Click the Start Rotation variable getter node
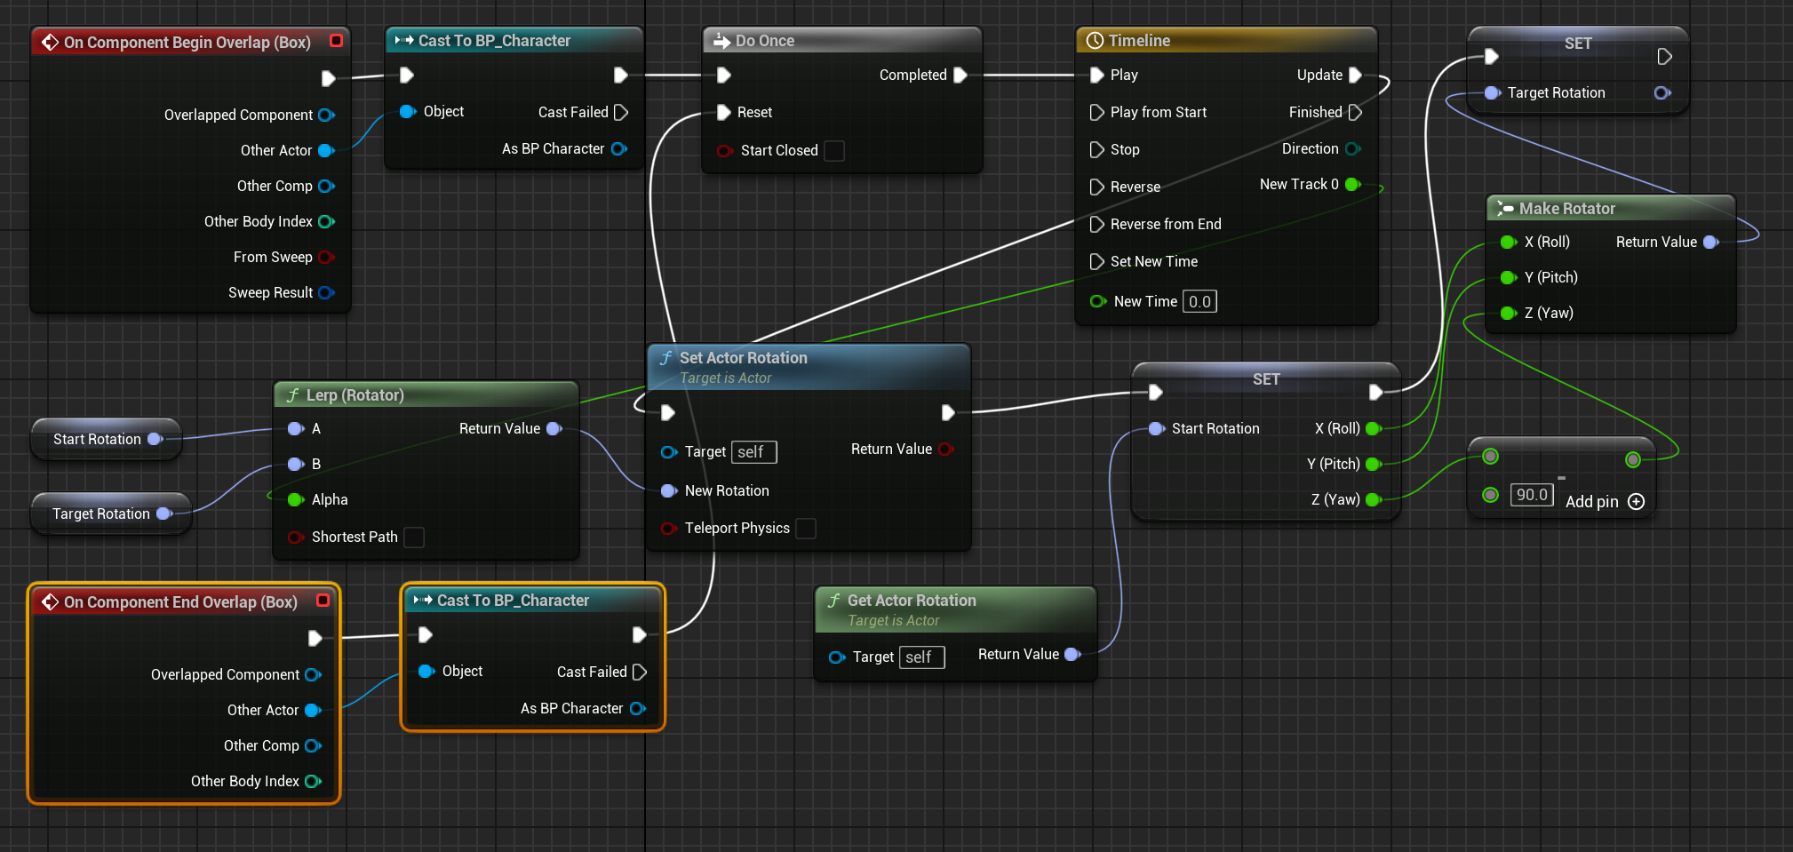 106,440
